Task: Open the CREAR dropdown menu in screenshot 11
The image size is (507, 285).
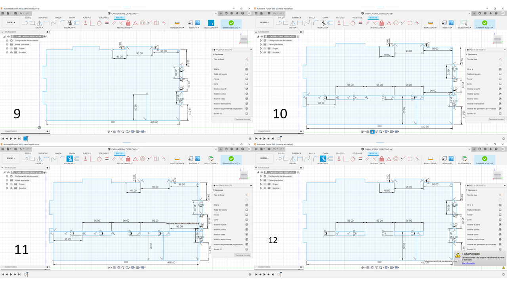Action: pos(39,163)
